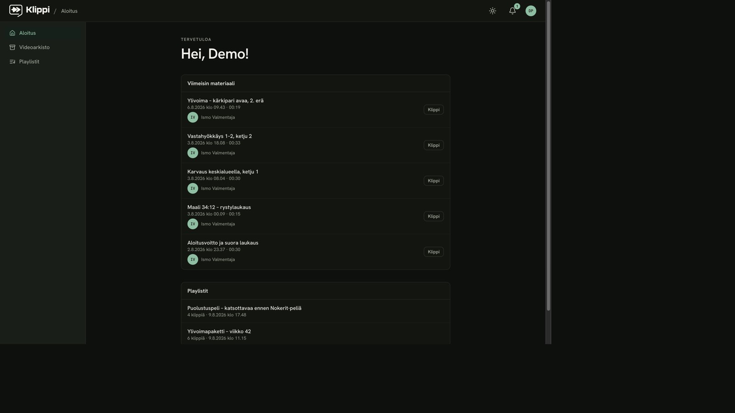Open clip "Ylivoima – kärkipari avaa, 2. erä"

pos(225,100)
